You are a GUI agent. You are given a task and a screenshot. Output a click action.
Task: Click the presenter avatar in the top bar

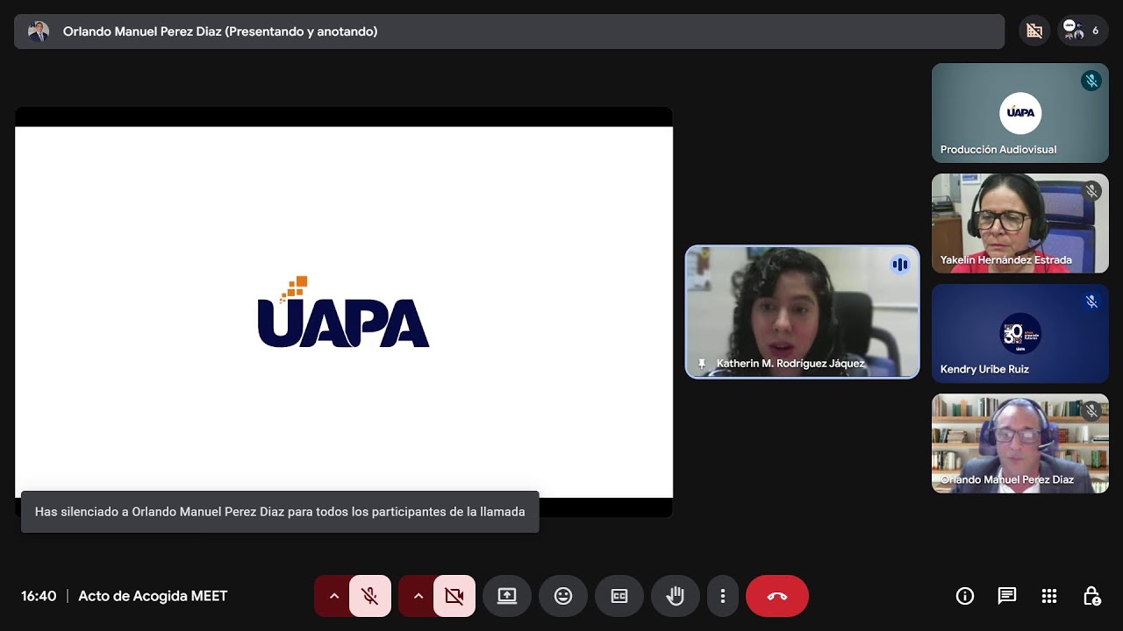coord(39,32)
